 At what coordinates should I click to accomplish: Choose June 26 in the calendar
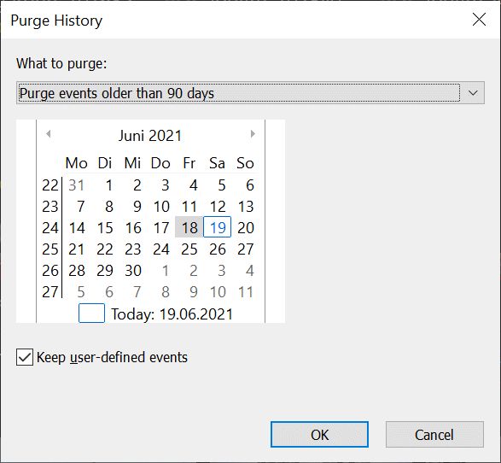pyautogui.click(x=218, y=249)
